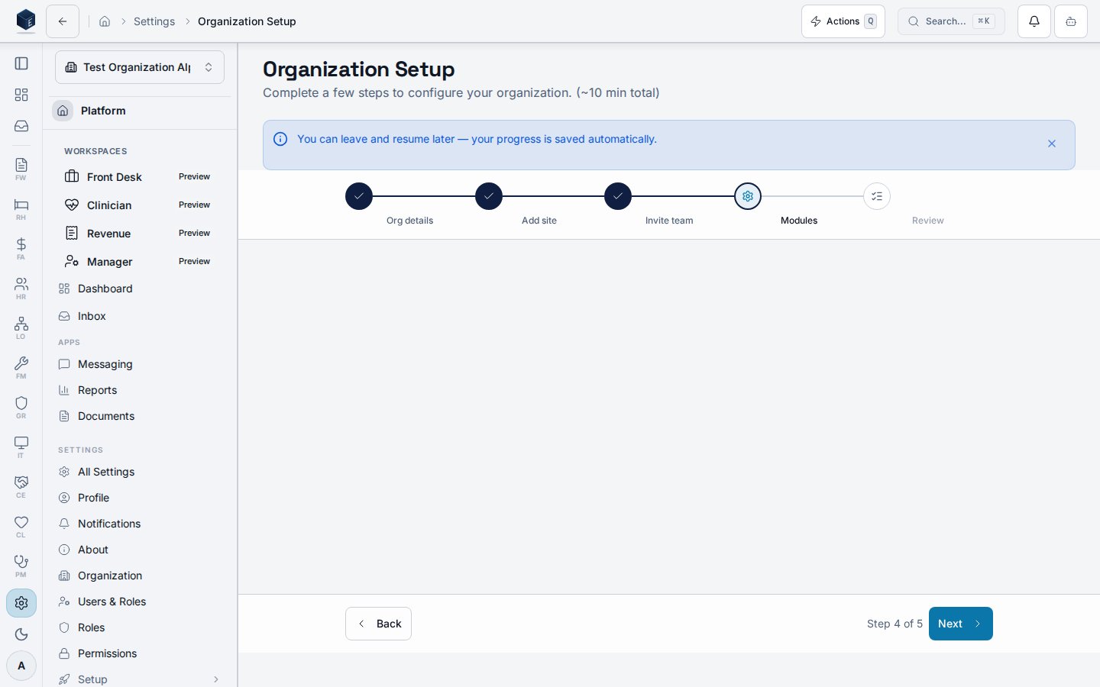1100x687 pixels.
Task: Open the Front Desk workspace
Action: coord(140,177)
